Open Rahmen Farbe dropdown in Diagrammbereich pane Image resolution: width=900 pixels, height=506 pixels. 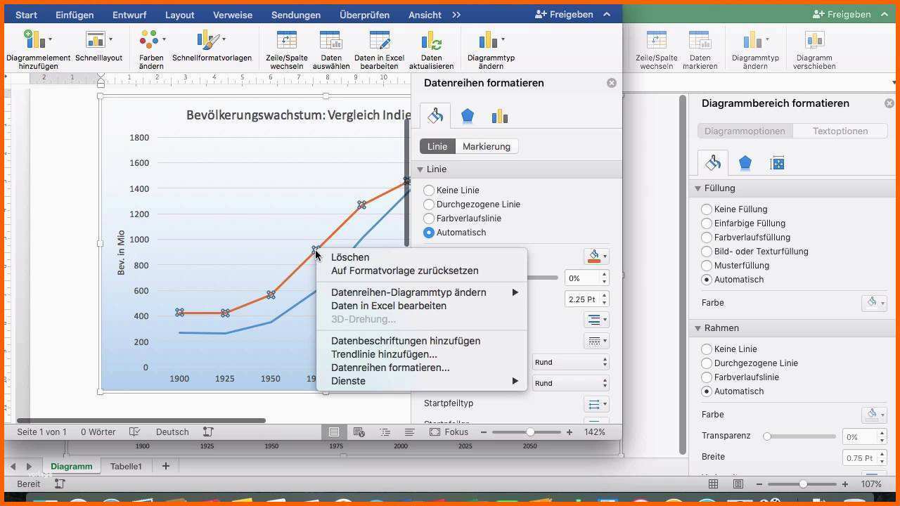pos(874,415)
